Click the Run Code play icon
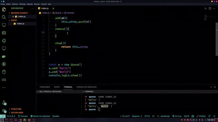Viewport: 218px width, 122px height. click(205, 8)
